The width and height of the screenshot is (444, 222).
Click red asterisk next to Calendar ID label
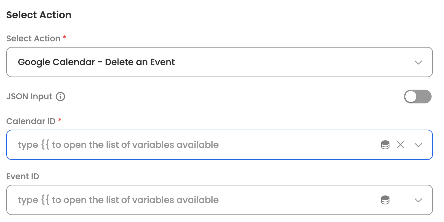(x=60, y=120)
